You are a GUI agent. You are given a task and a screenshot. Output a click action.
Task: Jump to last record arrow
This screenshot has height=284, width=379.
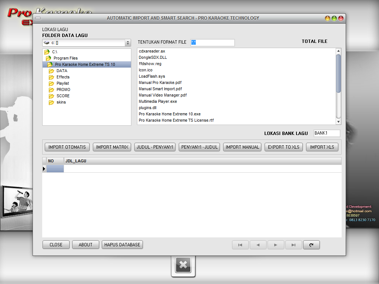pos(294,245)
